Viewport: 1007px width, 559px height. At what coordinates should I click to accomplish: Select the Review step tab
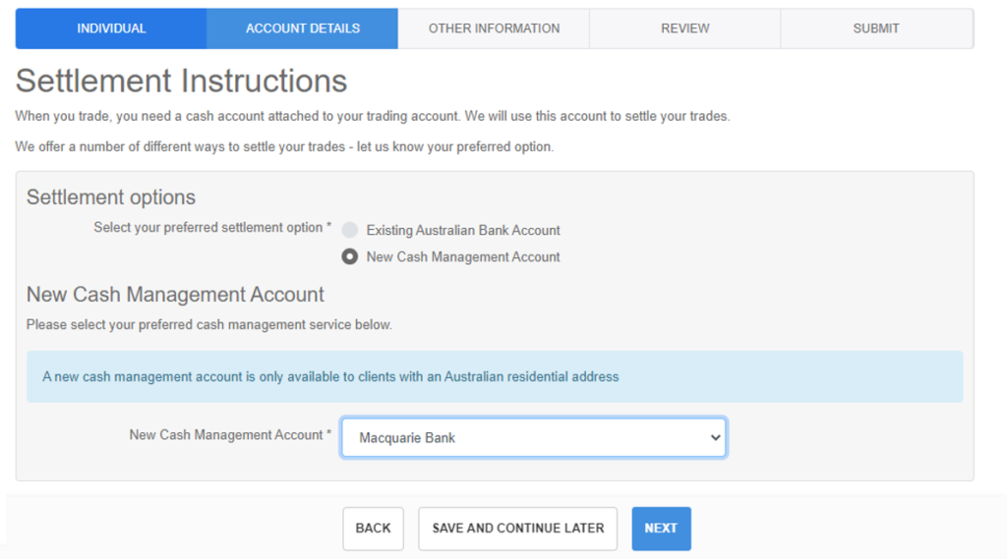685,28
